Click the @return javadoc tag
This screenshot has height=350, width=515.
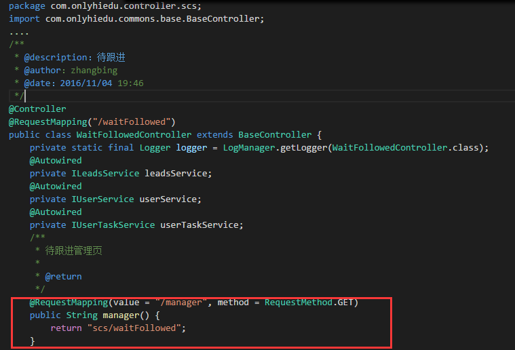[x=63, y=277]
